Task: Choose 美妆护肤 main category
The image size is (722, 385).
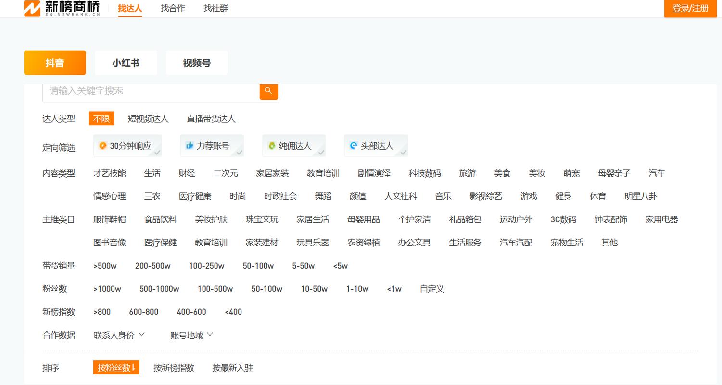Action: pos(211,219)
